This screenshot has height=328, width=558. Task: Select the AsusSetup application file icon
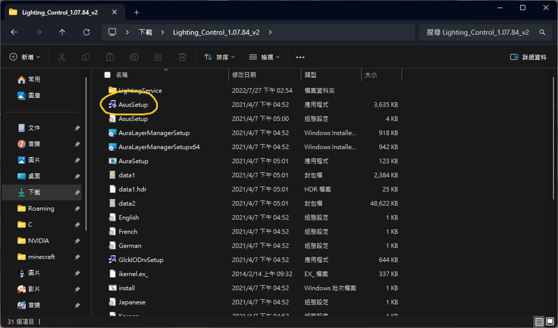pyautogui.click(x=113, y=104)
